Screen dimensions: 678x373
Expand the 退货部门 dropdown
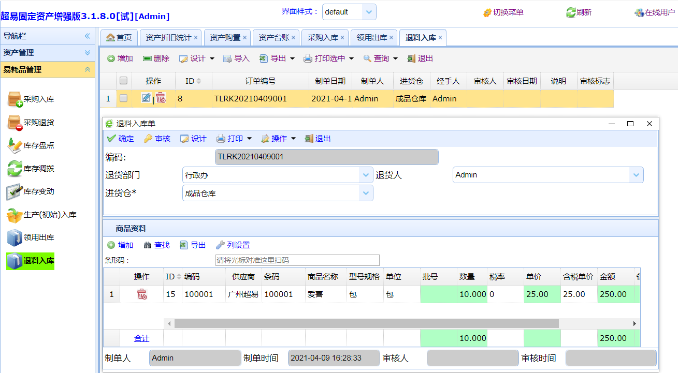click(x=366, y=175)
